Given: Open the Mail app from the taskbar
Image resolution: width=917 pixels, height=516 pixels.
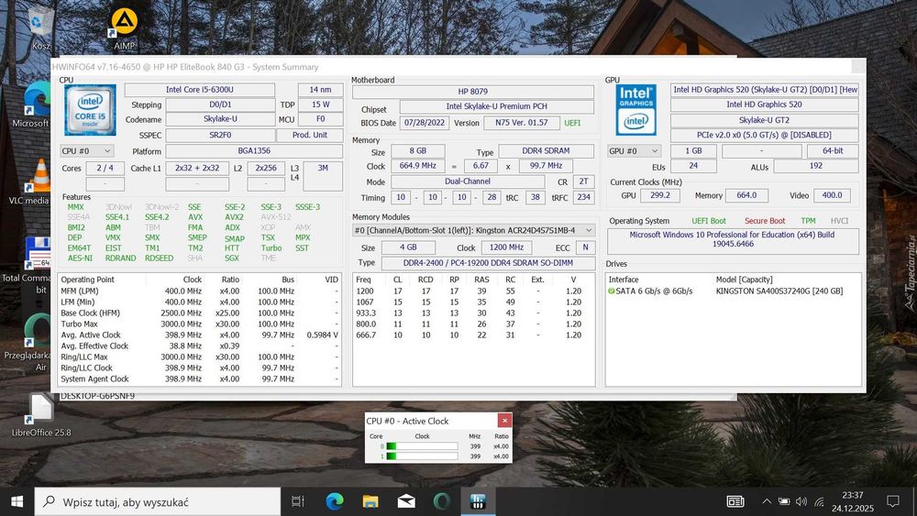Looking at the screenshot, I should [406, 501].
